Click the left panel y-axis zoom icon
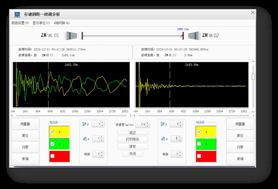Image resolution: width=278 pixels, height=189 pixels. click(84, 124)
